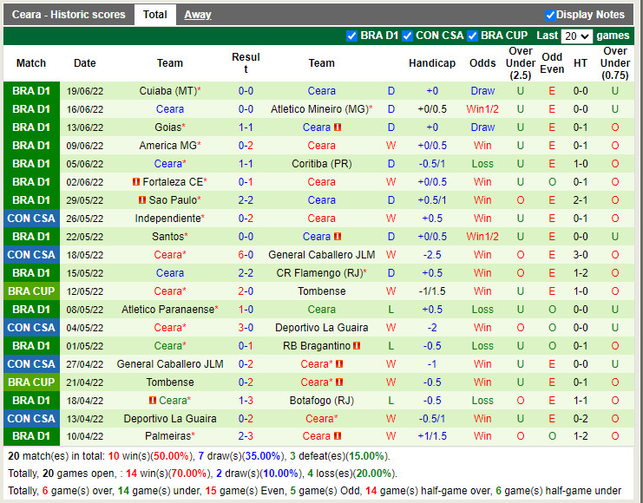Image resolution: width=643 pixels, height=503 pixels.
Task: Click the red card icon beside RB Bragantino
Action: point(357,345)
